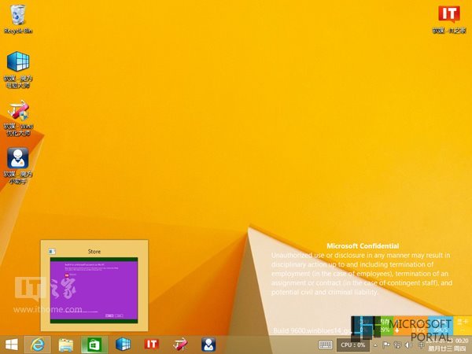Open the blue cube desktop shortcut
Viewport: 472px width, 354px height.
click(x=18, y=70)
